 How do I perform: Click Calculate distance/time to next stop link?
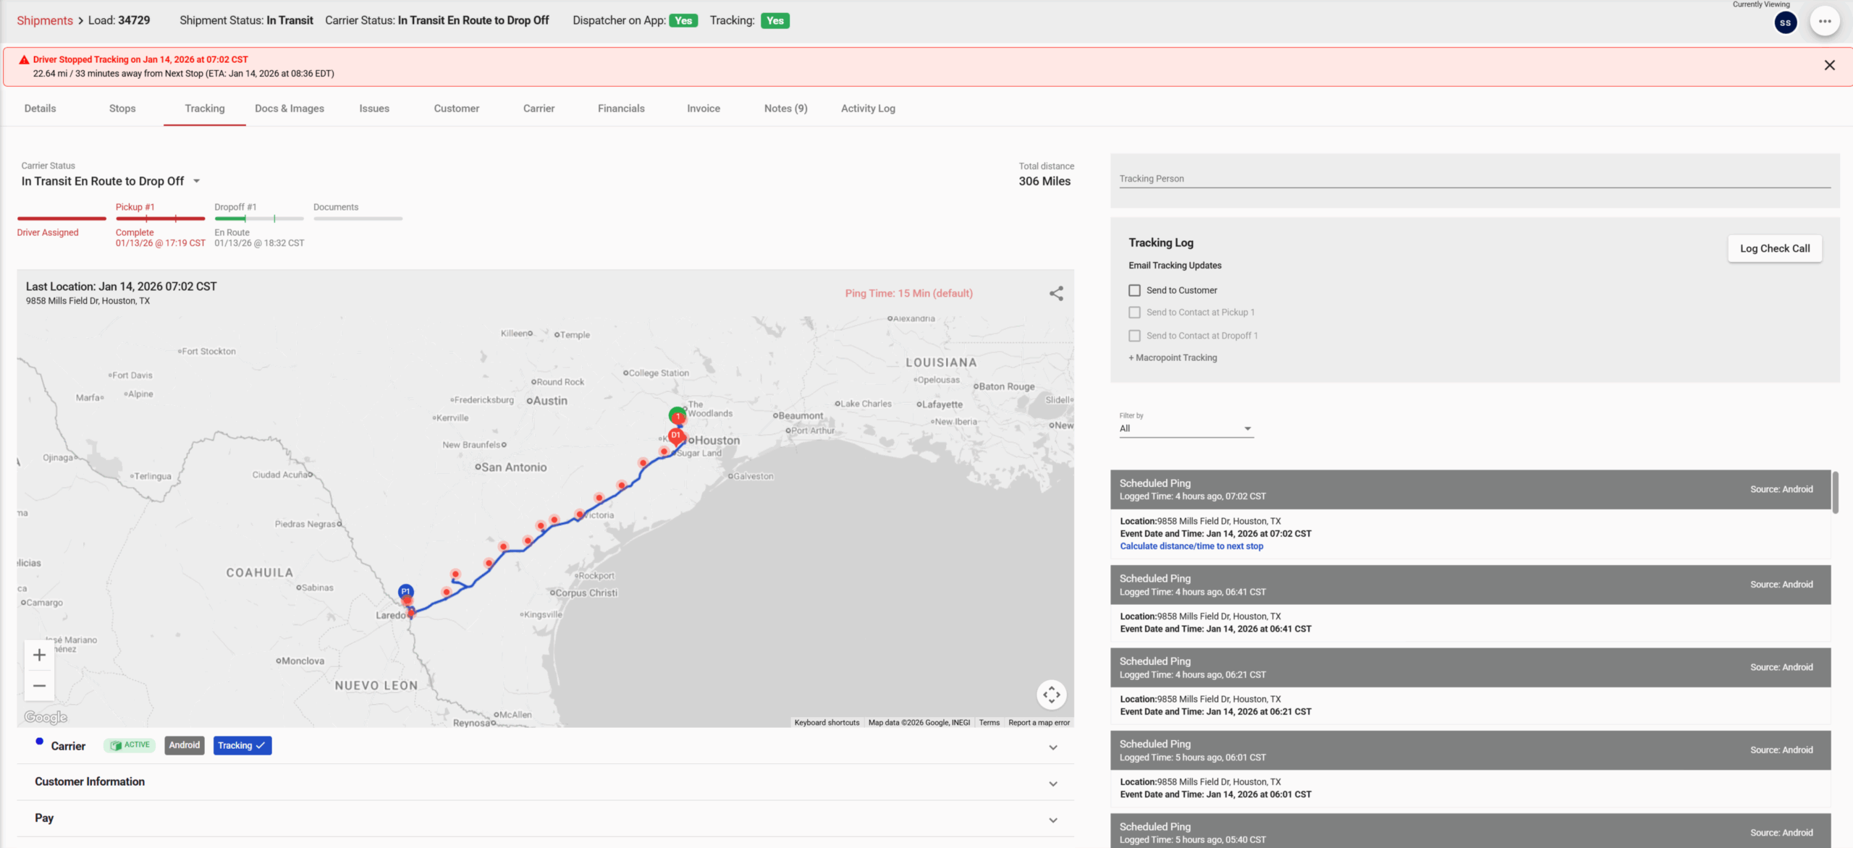click(x=1191, y=546)
